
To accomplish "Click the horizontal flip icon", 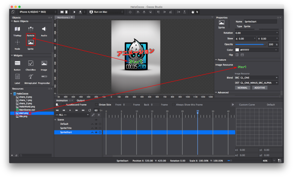I will point(237,55).
